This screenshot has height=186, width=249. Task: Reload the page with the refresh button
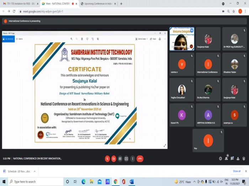(x=14, y=11)
